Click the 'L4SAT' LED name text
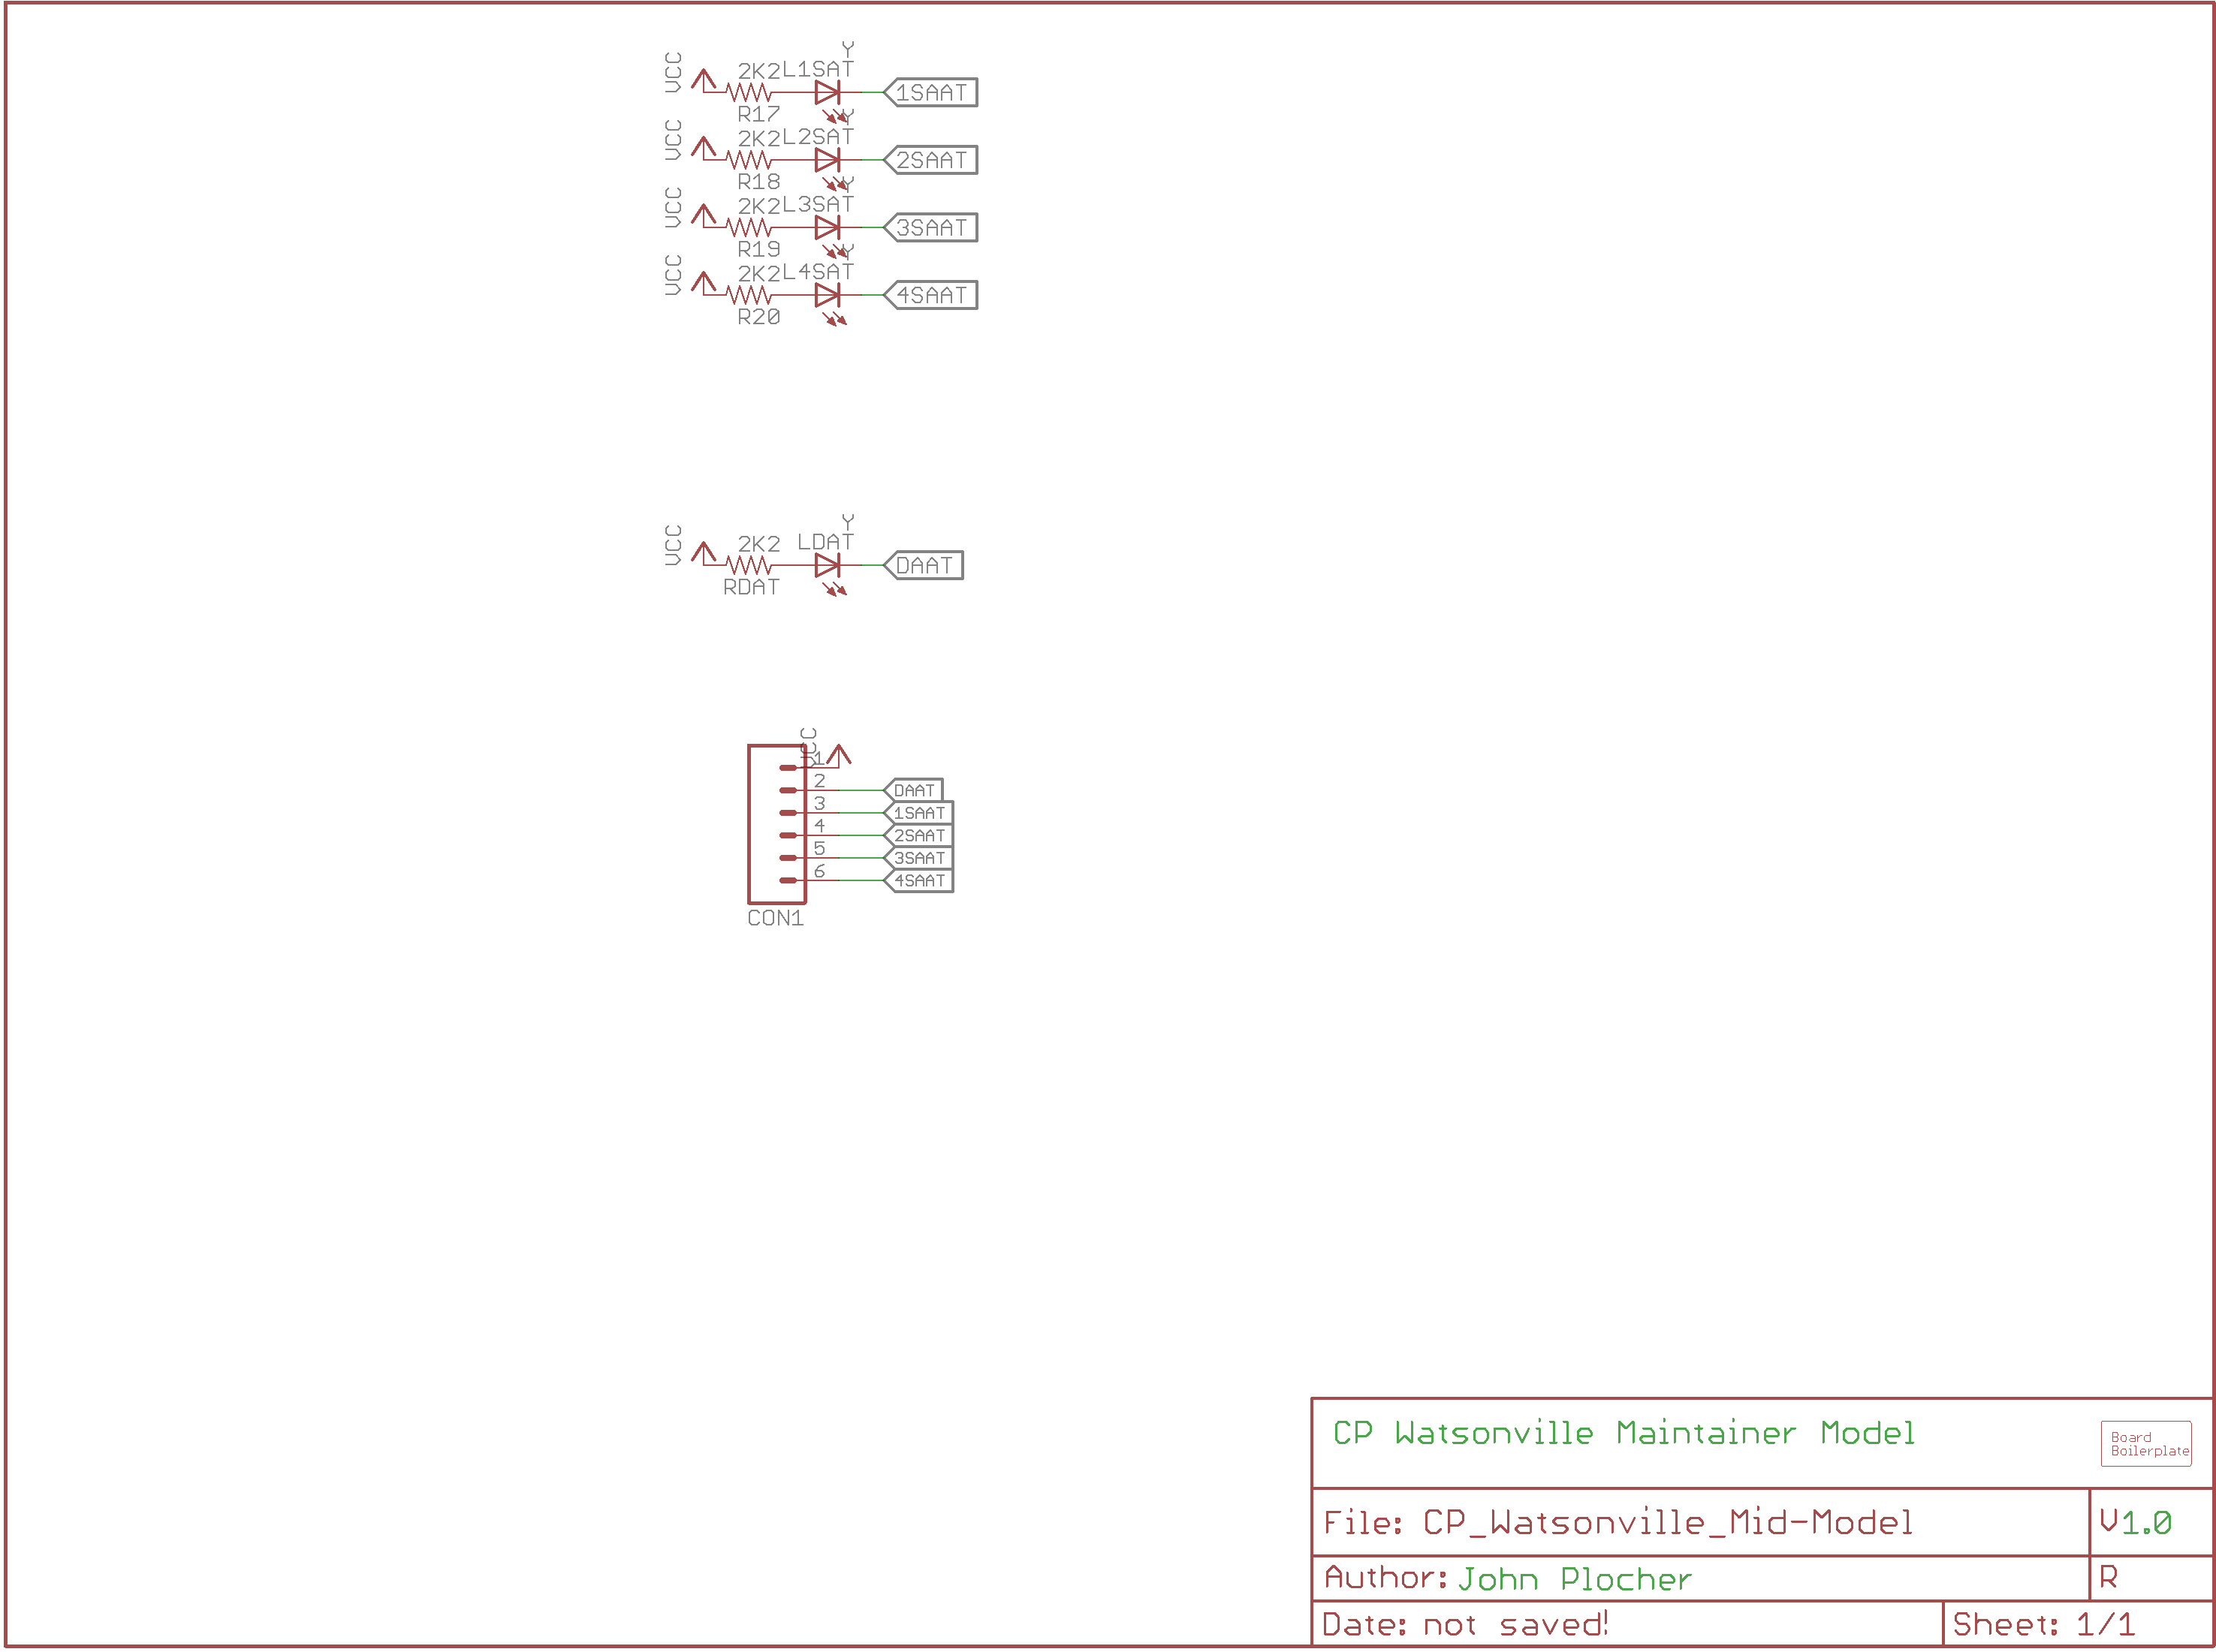The width and height of the screenshot is (2216, 1652). (819, 272)
